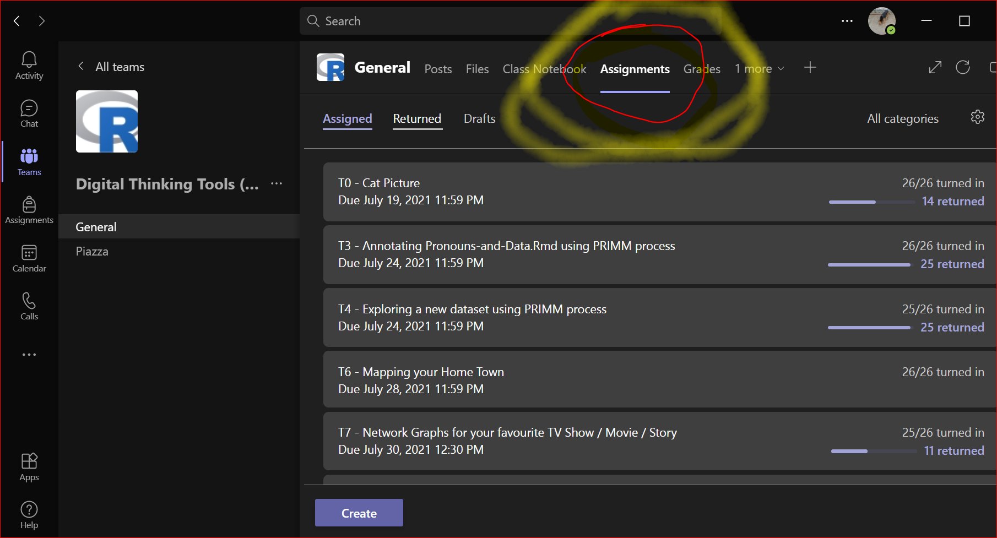Screen dimensions: 997x538
Task: Click '25 returned' on T3 assignment
Action: point(952,264)
